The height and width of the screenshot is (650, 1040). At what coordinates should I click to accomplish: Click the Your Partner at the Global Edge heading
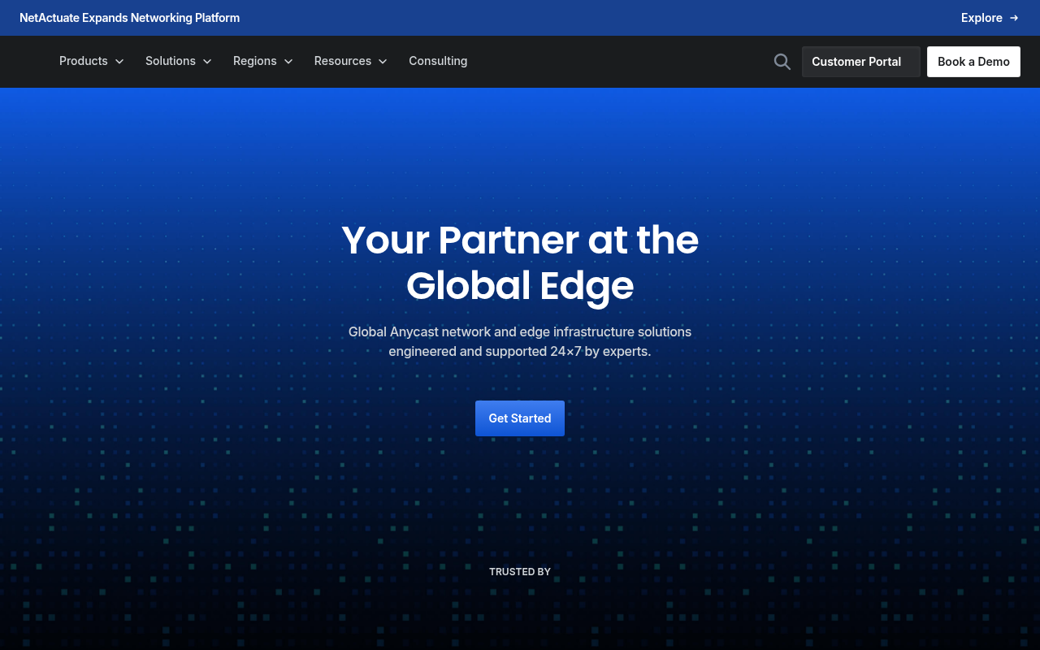pos(520,262)
